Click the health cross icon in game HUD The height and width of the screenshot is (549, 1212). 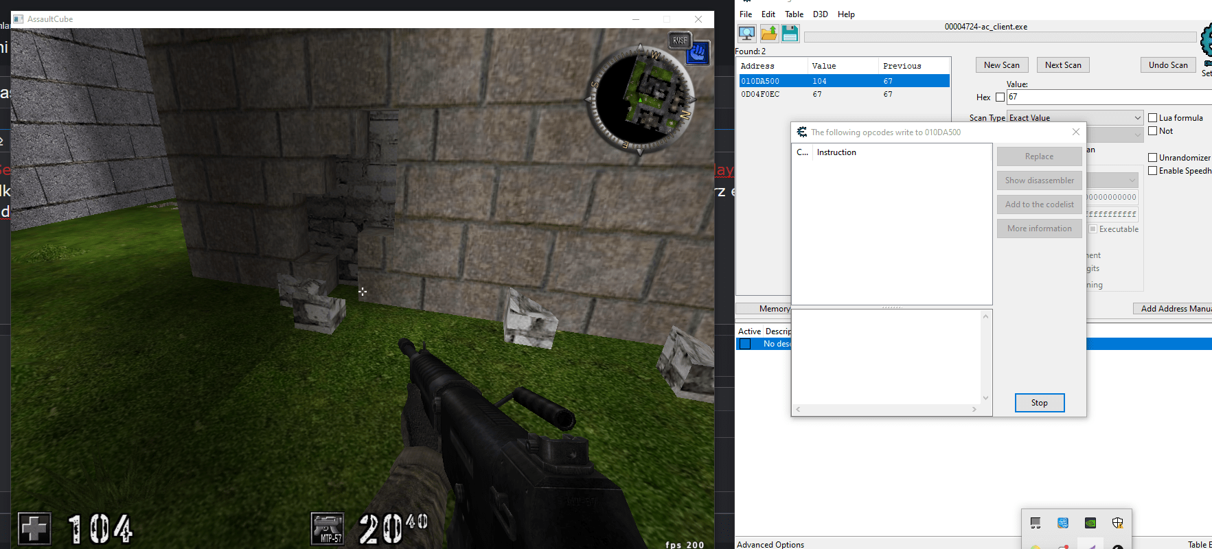(34, 529)
